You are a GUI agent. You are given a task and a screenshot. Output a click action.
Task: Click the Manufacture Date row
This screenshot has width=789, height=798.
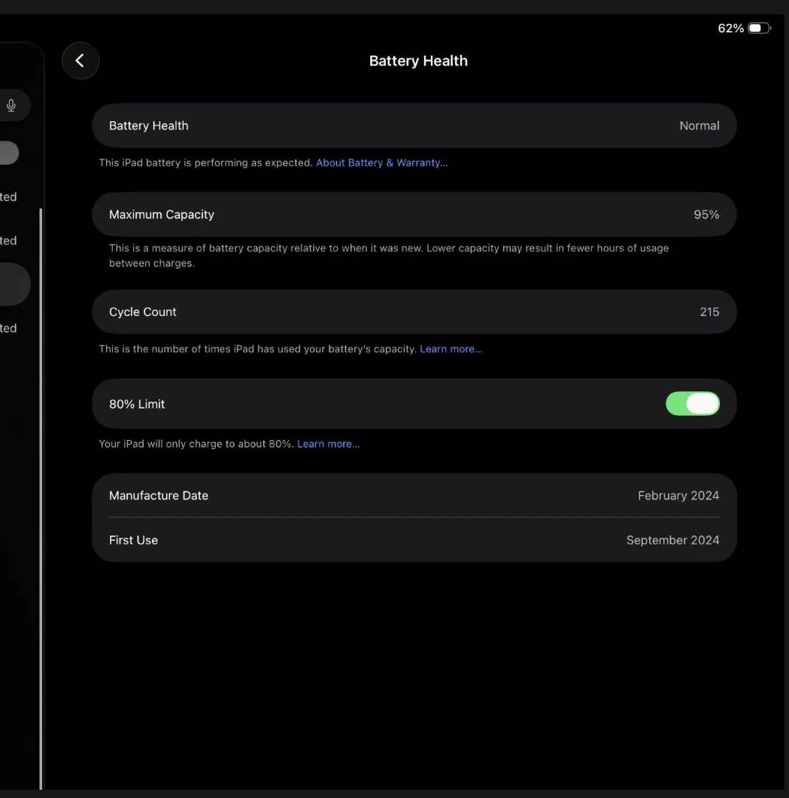click(414, 496)
